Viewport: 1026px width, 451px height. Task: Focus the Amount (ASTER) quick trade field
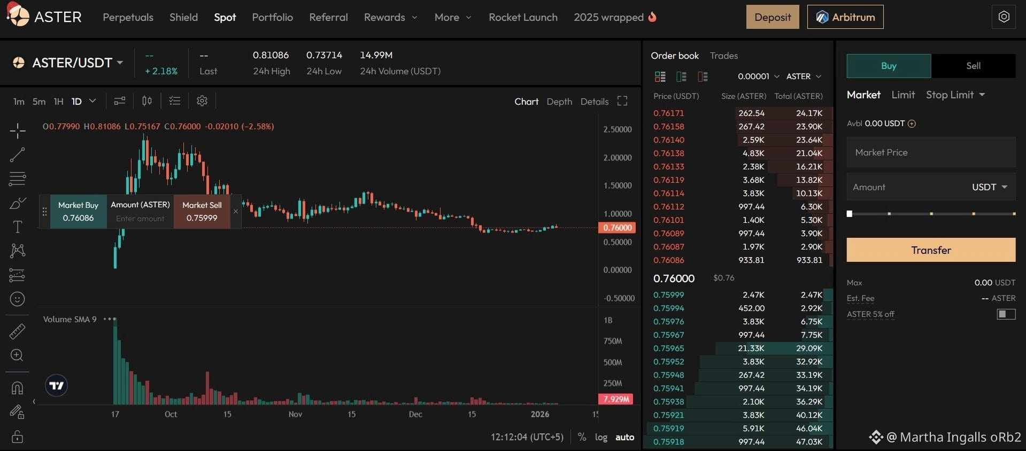point(140,218)
